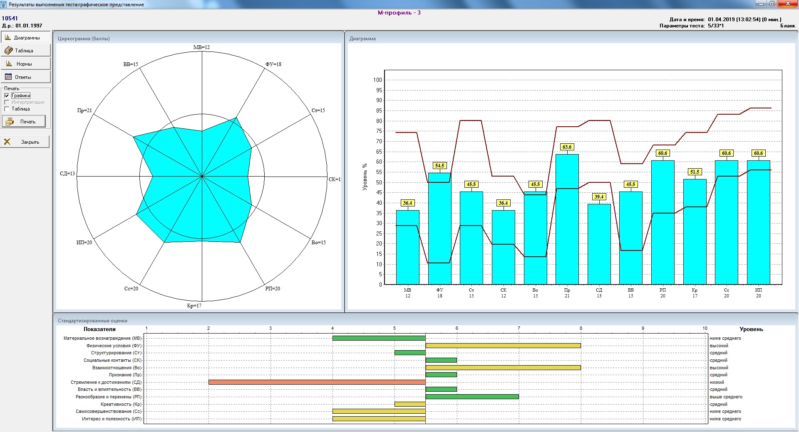This screenshot has width=799, height=432.
Task: Click the green Разнообразие и перемены bar
Action: pos(472,397)
